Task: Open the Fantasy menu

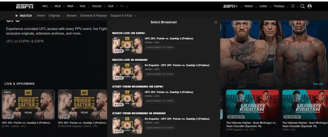Action: (279, 6)
